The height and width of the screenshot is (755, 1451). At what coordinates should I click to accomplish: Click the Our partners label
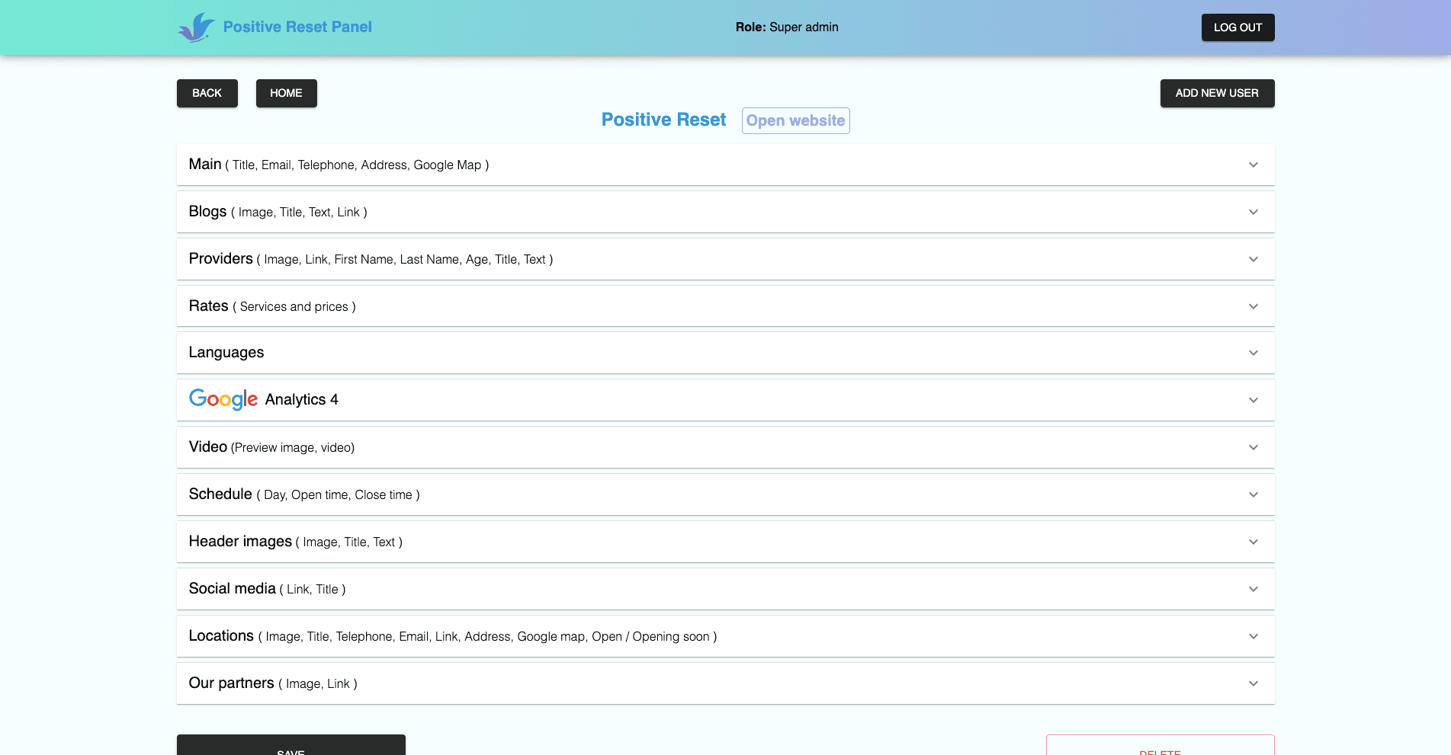click(x=232, y=683)
